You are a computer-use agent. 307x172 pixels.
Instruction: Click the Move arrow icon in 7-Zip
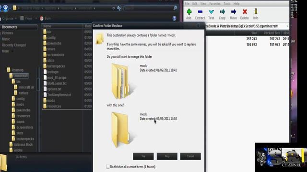coord(234,12)
